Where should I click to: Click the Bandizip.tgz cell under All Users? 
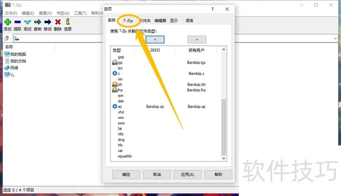[197, 62]
